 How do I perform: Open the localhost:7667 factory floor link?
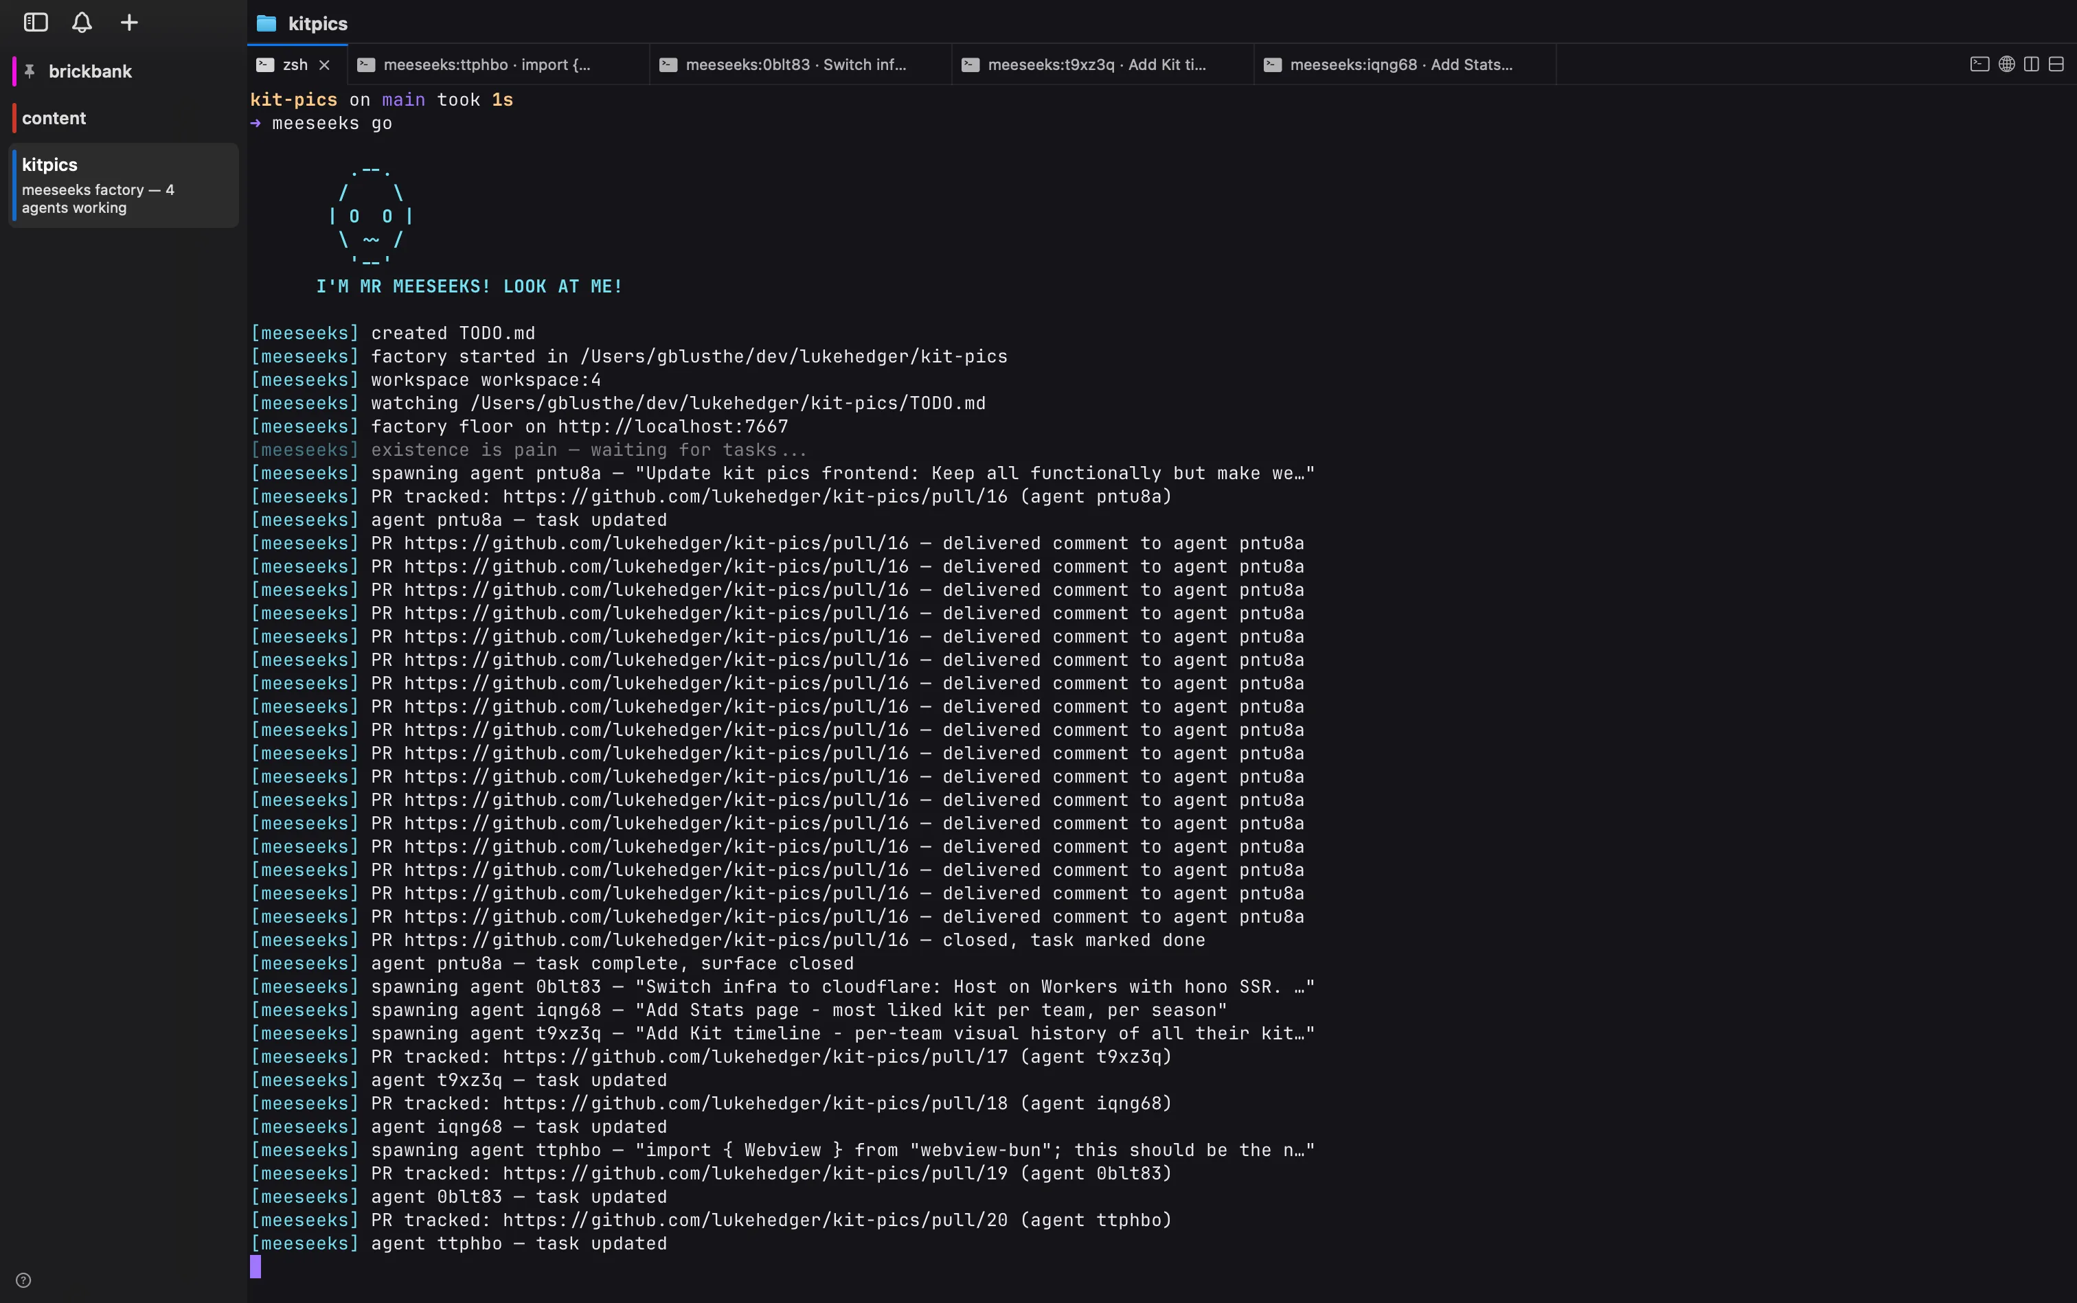(672, 426)
